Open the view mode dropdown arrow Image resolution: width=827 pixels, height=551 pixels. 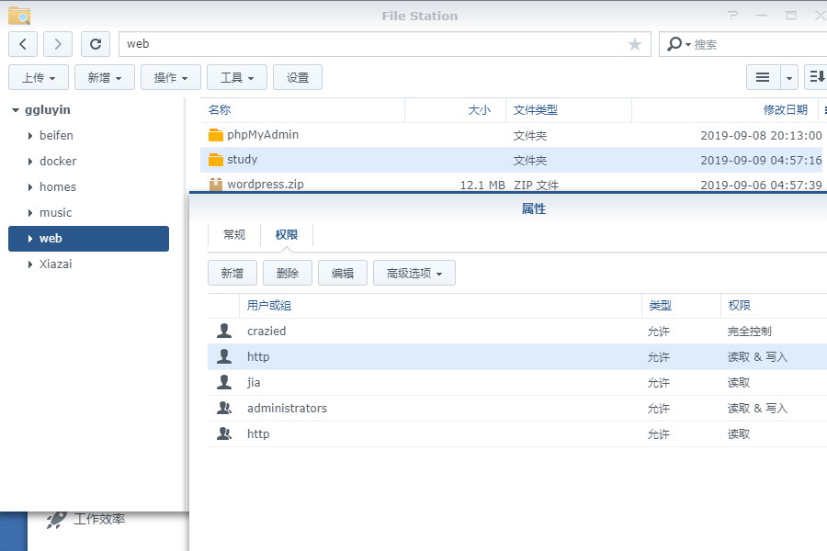(788, 77)
